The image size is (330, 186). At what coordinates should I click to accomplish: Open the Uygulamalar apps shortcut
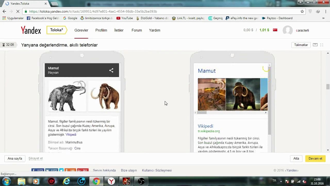click(13, 18)
